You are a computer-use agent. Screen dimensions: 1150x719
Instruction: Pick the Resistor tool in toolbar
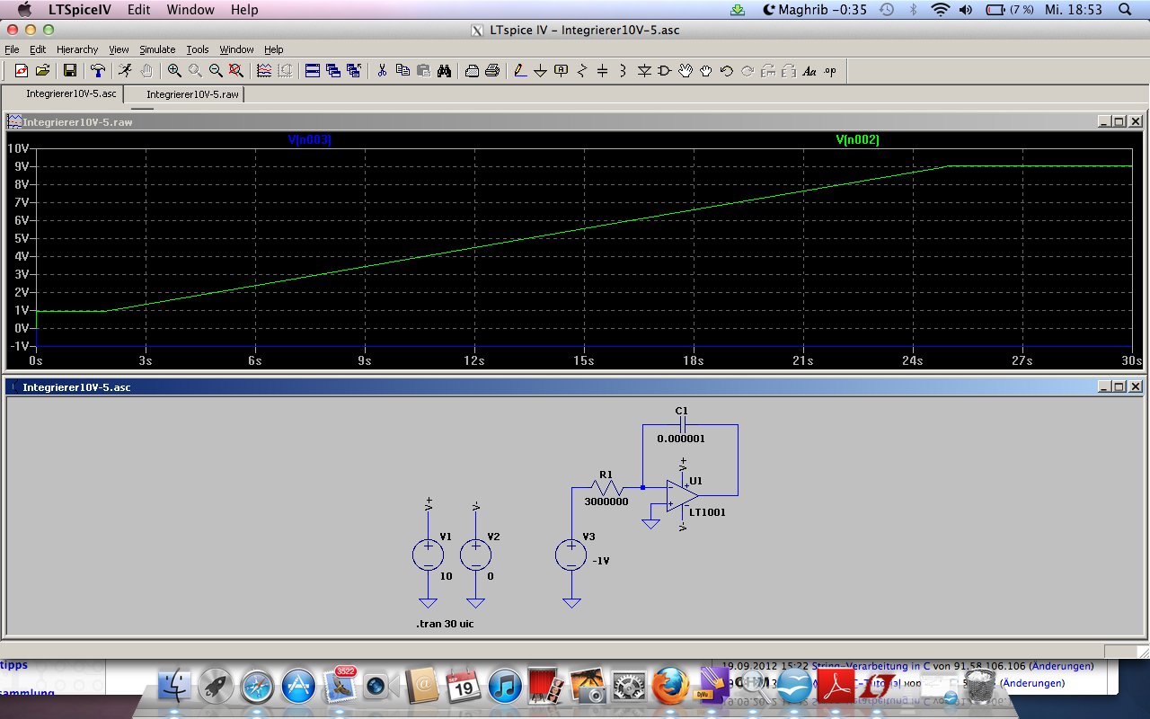coord(582,71)
